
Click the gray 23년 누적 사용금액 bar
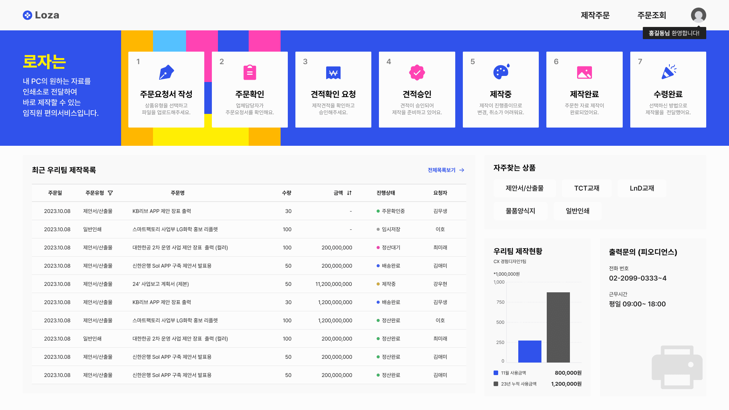tap(558, 327)
